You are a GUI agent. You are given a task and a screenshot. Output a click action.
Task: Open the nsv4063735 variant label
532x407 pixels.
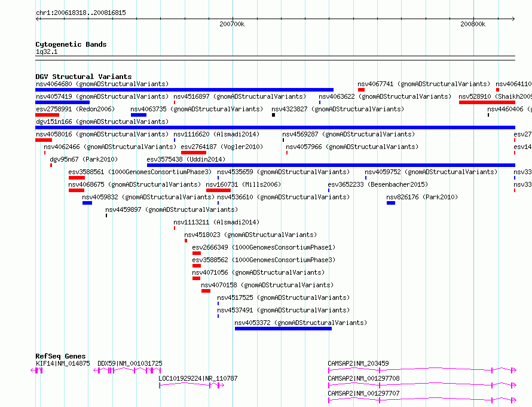coord(197,109)
